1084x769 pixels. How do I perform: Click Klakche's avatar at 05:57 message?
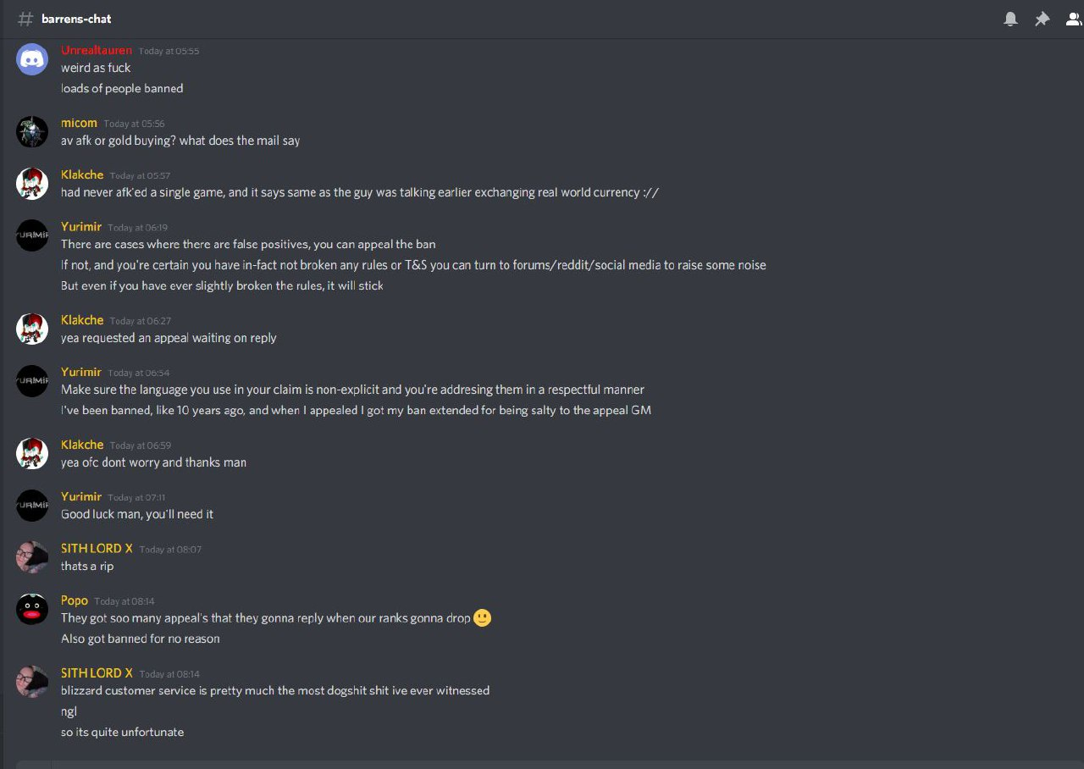(32, 184)
